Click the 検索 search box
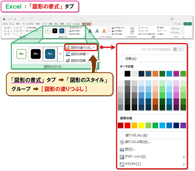195x171 pixels. pos(98,19)
